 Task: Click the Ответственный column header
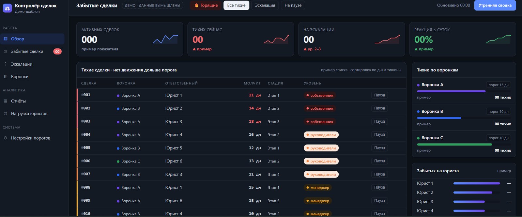pyautogui.click(x=181, y=83)
